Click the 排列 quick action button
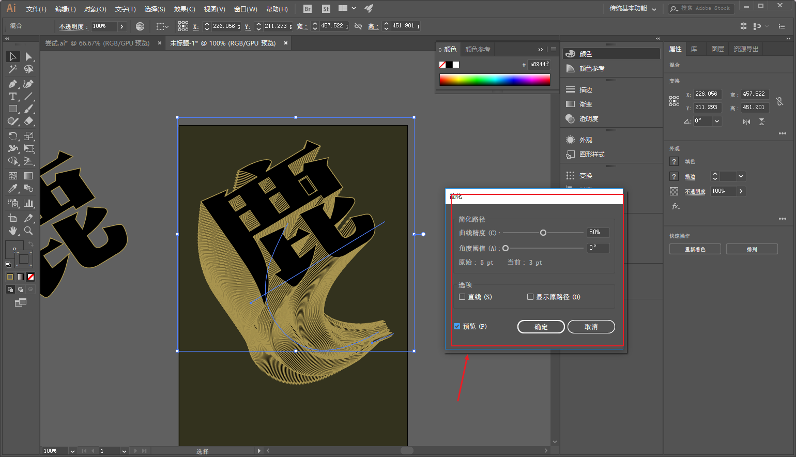The image size is (796, 457). pyautogui.click(x=752, y=249)
